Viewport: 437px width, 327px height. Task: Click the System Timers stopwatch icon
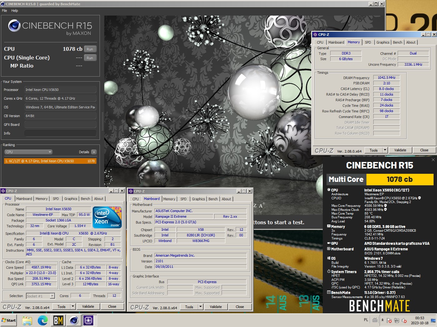coord(329,271)
